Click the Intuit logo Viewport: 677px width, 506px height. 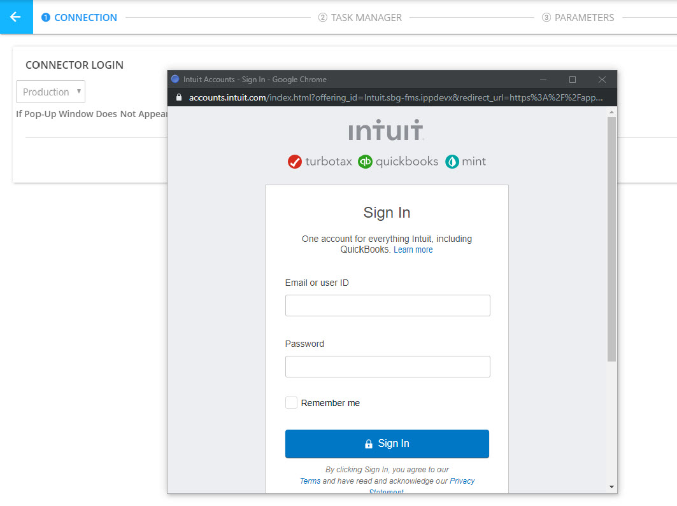click(x=386, y=130)
